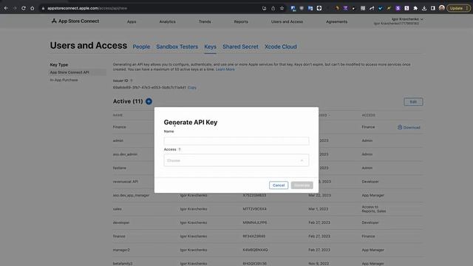Click the browser downloads icon
The height and width of the screenshot is (266, 473).
tap(424, 8)
